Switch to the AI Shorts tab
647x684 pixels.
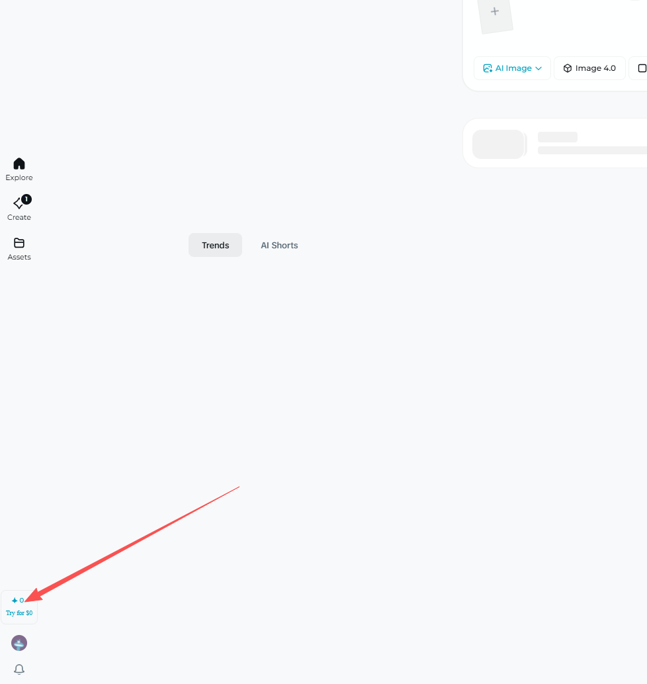pyautogui.click(x=279, y=245)
